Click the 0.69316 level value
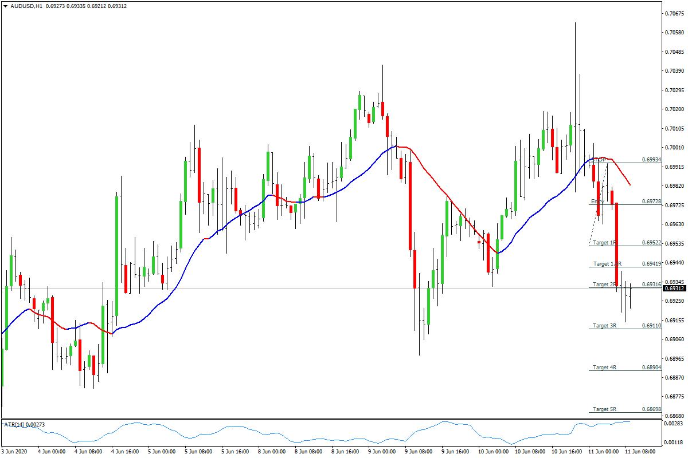 tap(652, 284)
